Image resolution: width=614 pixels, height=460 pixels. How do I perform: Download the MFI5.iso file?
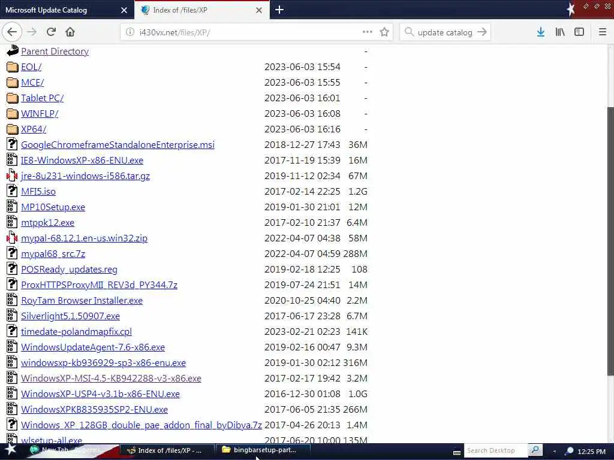38,192
